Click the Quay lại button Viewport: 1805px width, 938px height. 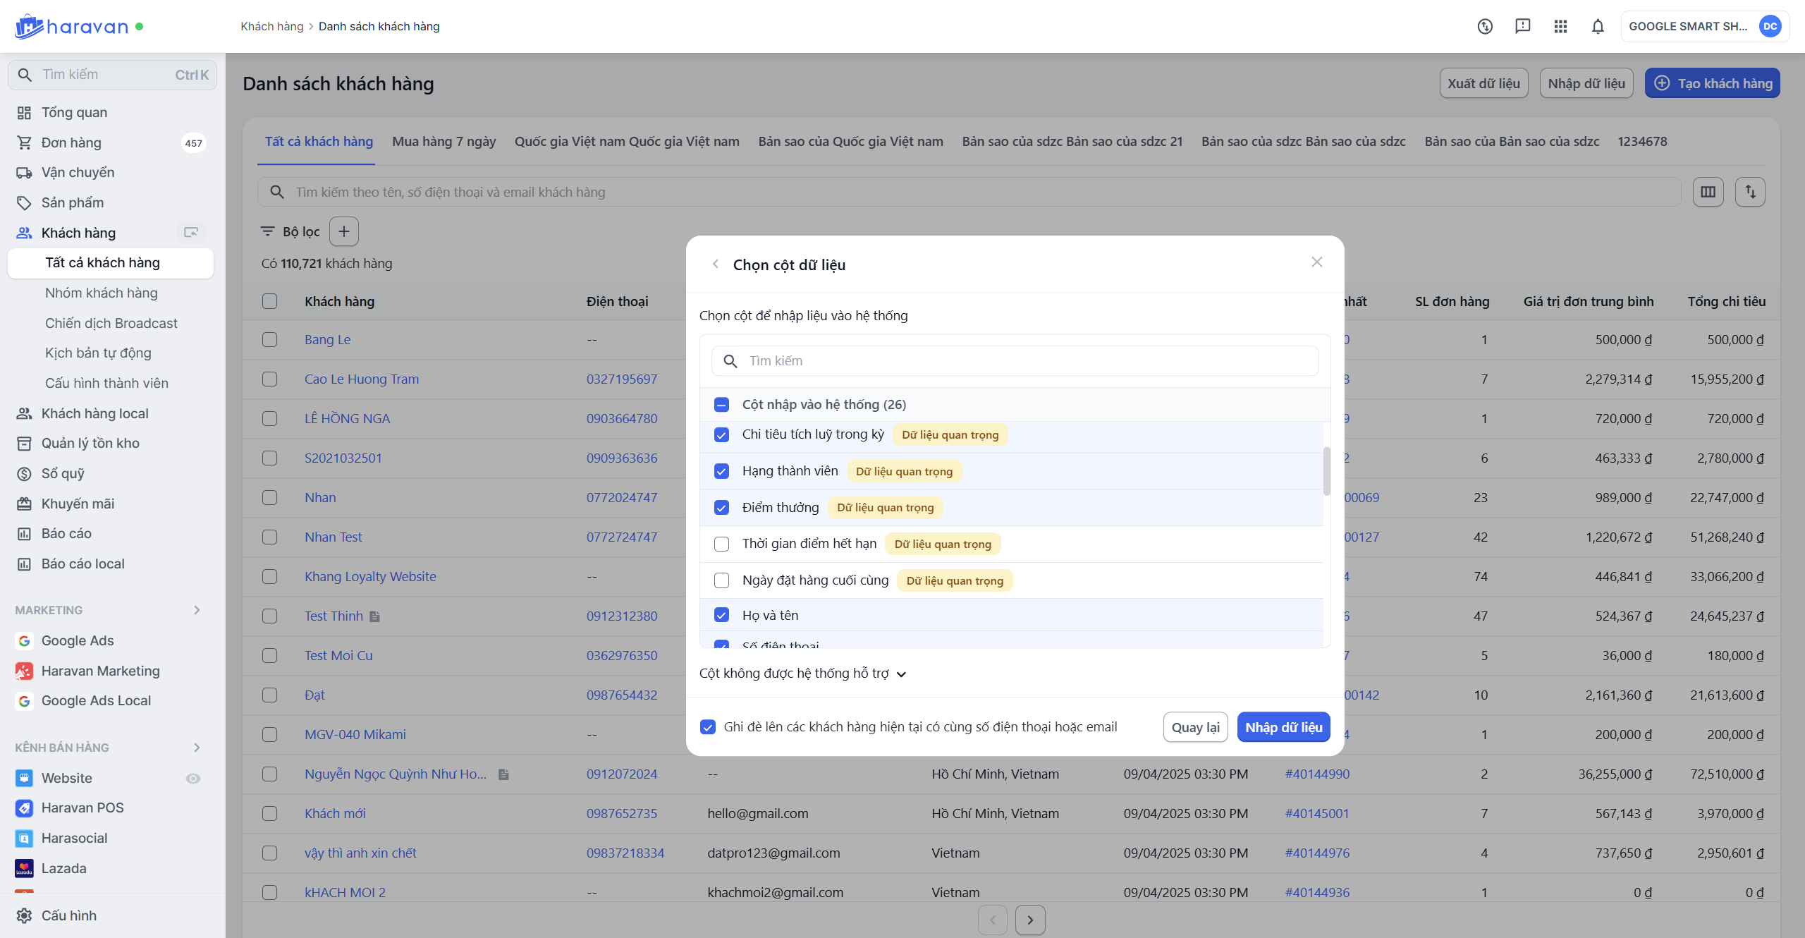pyautogui.click(x=1195, y=727)
